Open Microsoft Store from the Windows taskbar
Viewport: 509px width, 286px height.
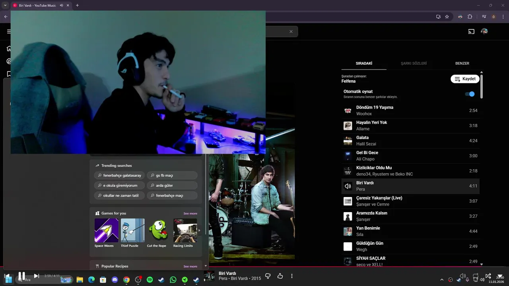point(103,280)
